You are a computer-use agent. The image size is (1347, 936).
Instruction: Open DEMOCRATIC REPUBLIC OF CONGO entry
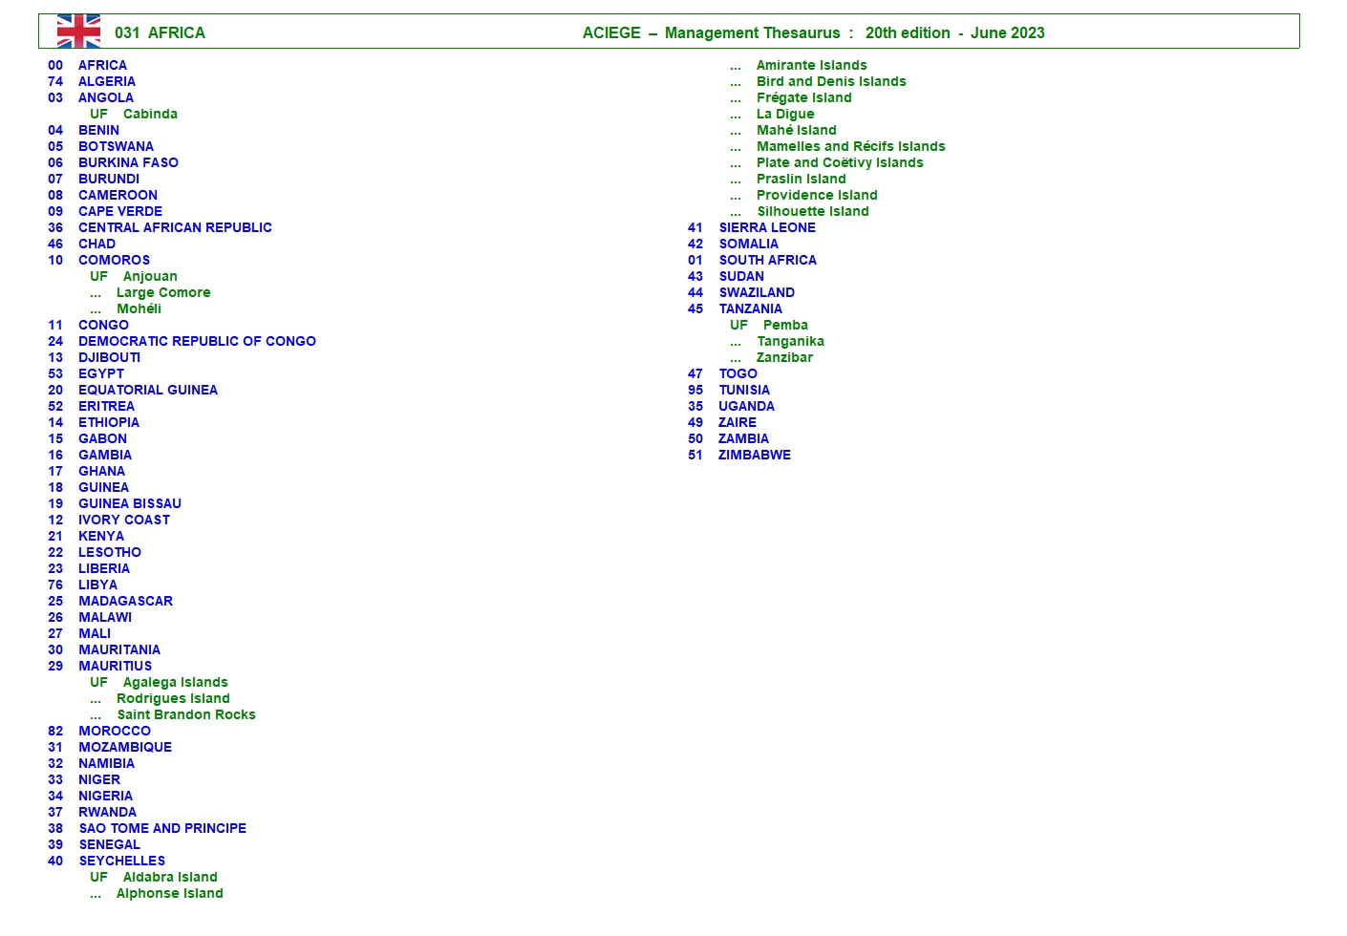(x=197, y=341)
